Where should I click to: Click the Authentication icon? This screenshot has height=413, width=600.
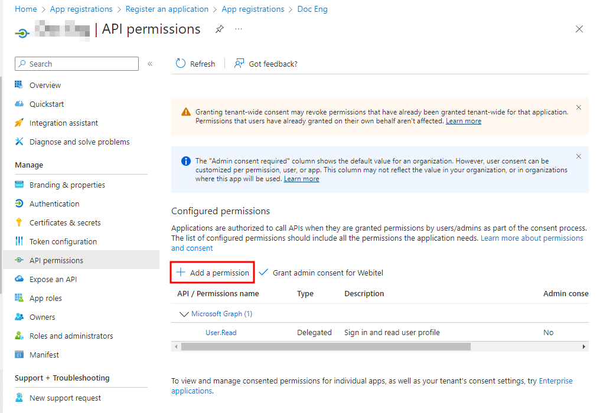coord(19,204)
